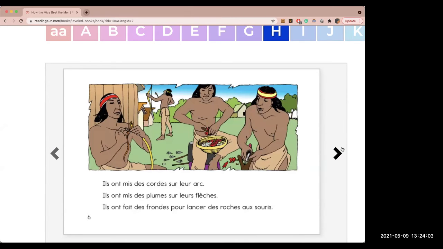The width and height of the screenshot is (443, 249).
Task: Open a new browser tab
Action: pos(87,12)
